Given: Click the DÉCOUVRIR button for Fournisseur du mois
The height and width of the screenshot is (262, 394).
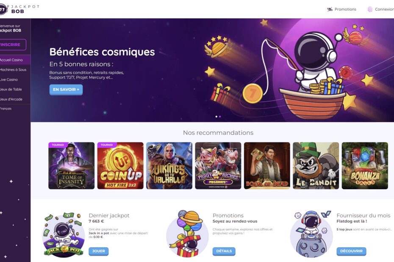Looking at the screenshot, I should tap(351, 251).
